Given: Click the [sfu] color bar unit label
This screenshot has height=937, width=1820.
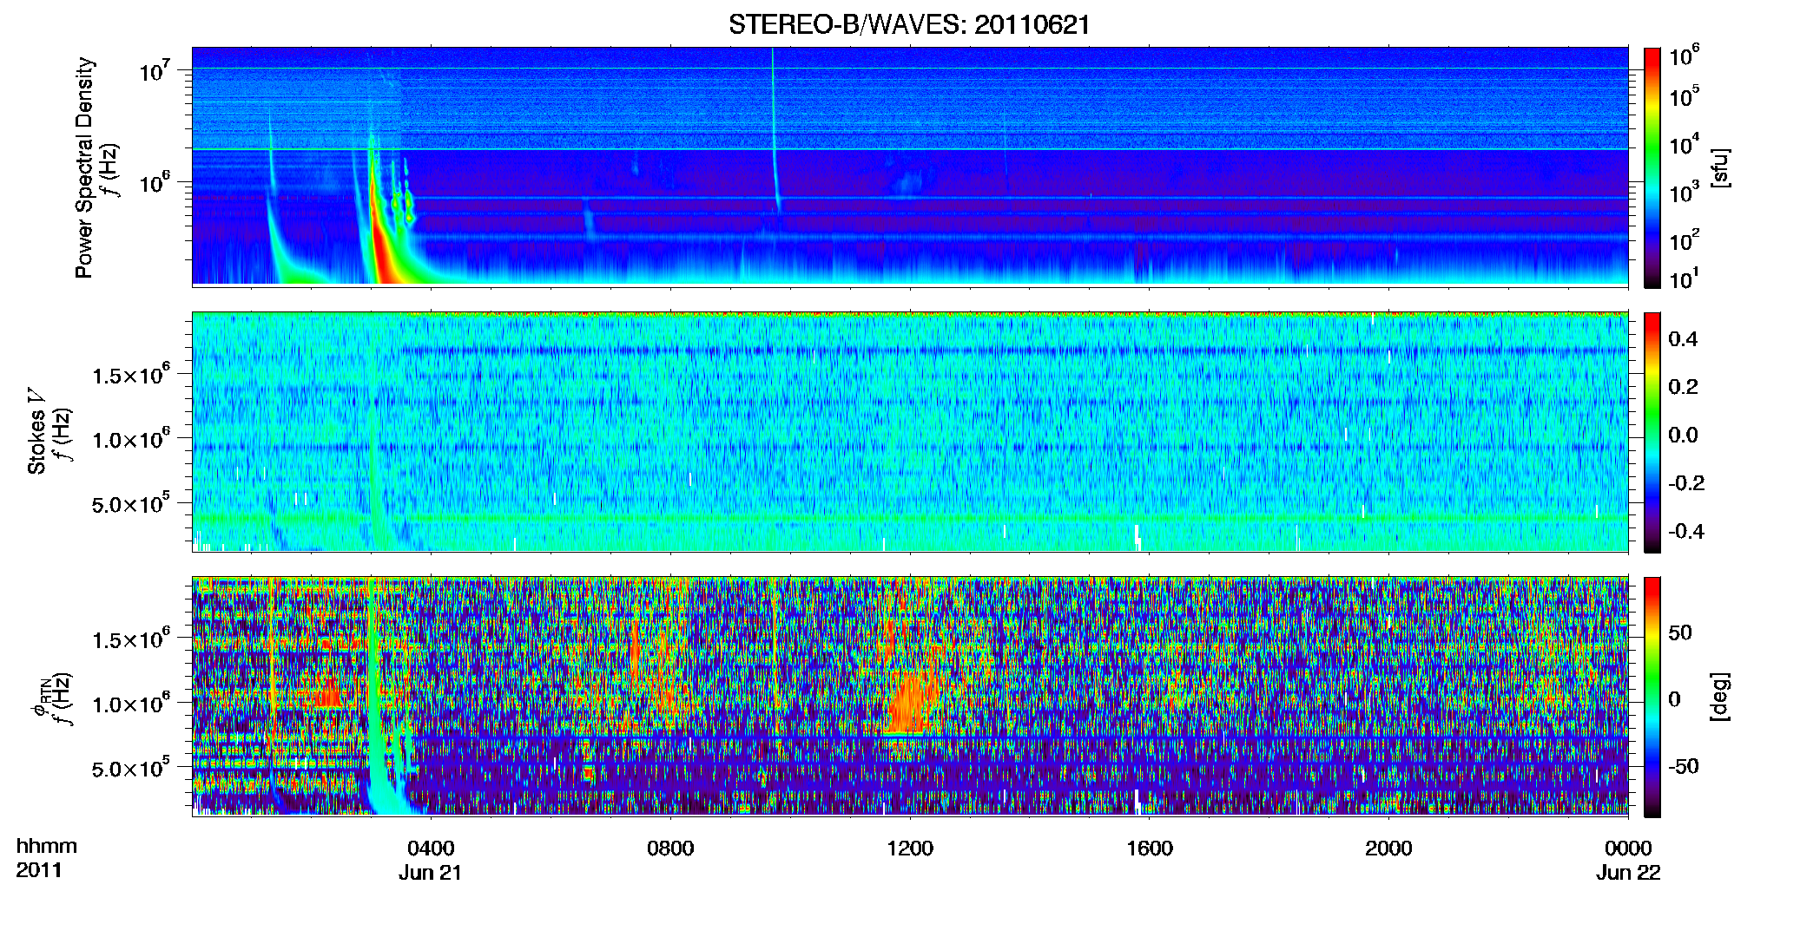Looking at the screenshot, I should point(1719,167).
